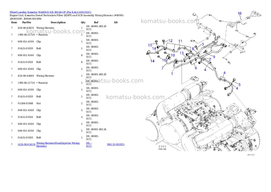Click the underlined 'SN: - SCC:' reference link
271x192 pixels.
point(89,144)
